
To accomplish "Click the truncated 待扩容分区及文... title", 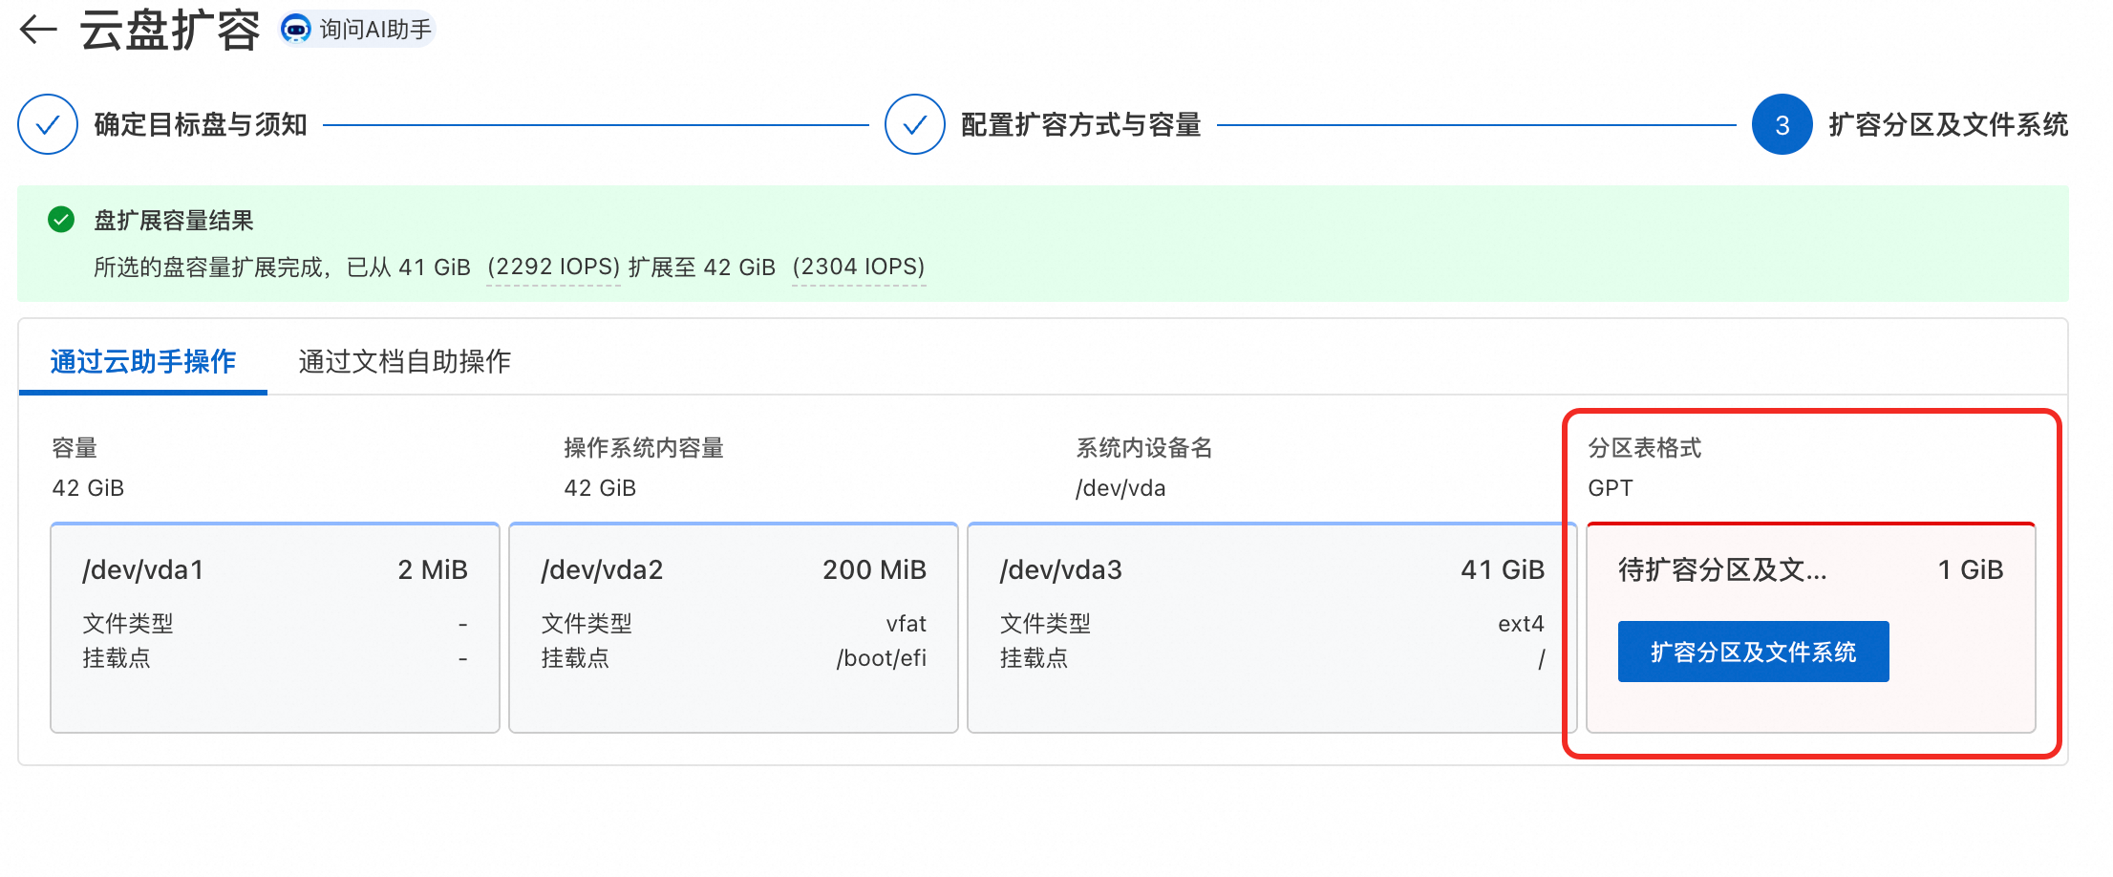I will click(x=1721, y=570).
